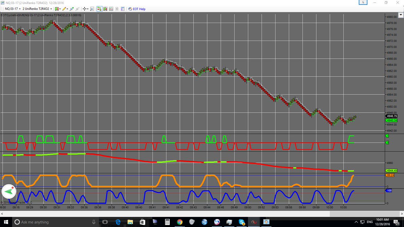
Task: Open the Windows Start menu
Action: click(5, 222)
